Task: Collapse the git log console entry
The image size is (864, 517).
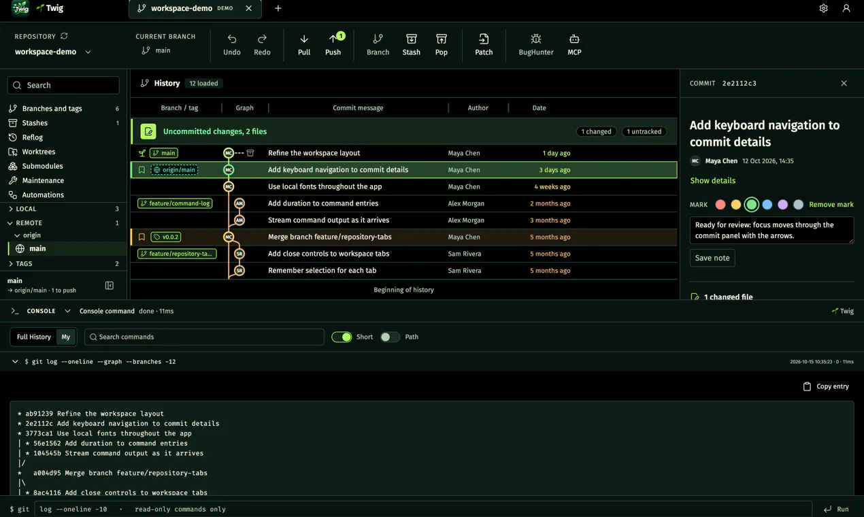Action: [x=15, y=362]
